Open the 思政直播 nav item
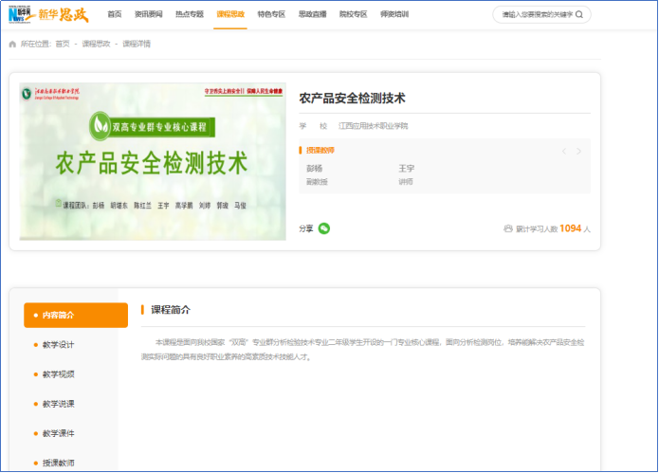659x473 pixels. pyautogui.click(x=312, y=14)
